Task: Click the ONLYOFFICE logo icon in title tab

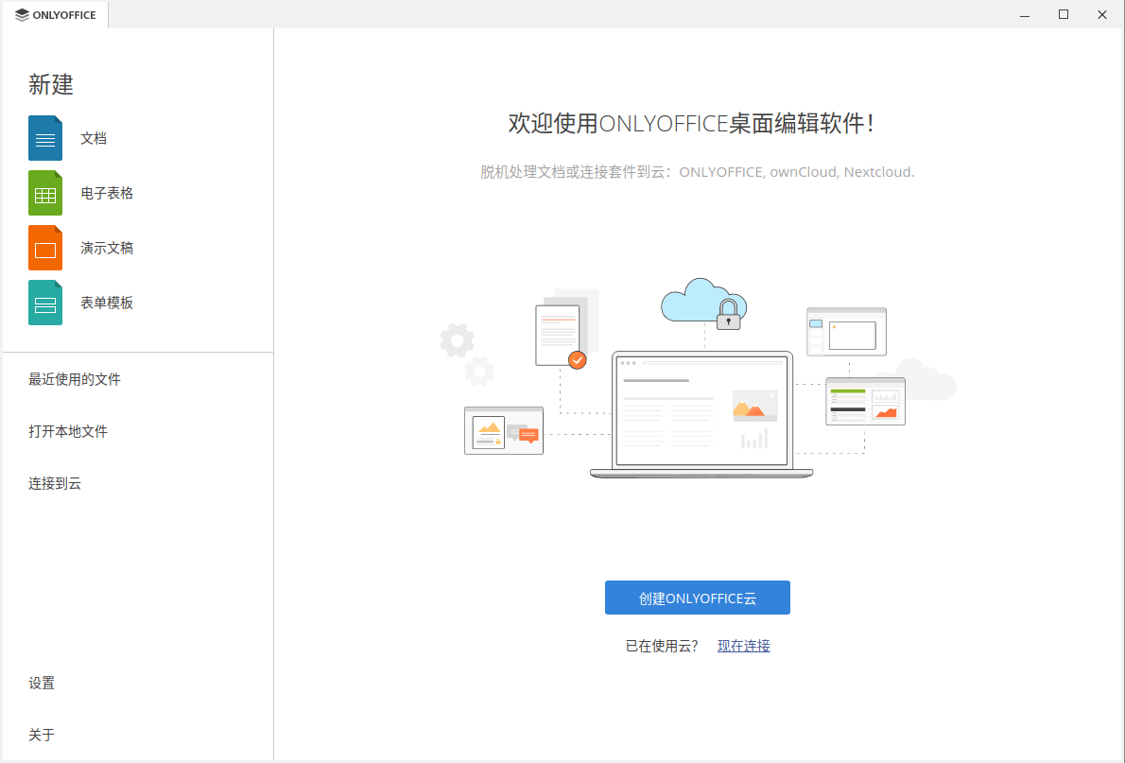Action: point(23,15)
